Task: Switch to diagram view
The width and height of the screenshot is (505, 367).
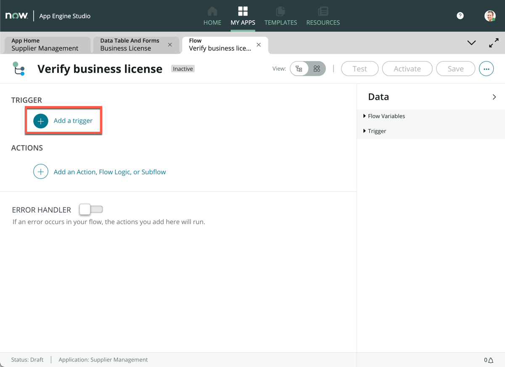Action: pyautogui.click(x=317, y=69)
